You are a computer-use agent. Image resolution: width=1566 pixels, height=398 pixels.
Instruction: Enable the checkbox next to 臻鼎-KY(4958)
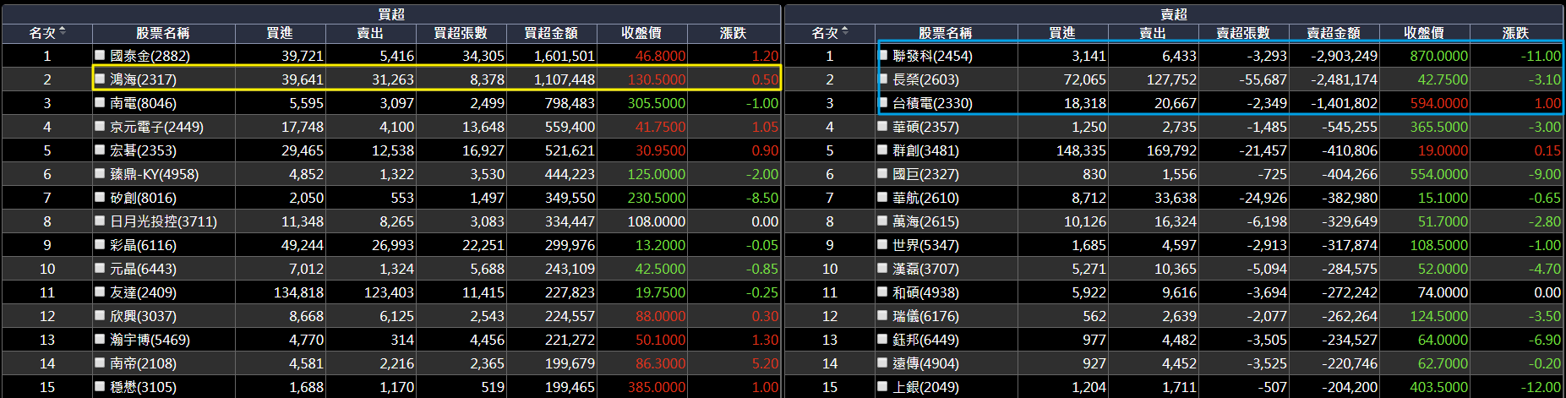coord(100,173)
